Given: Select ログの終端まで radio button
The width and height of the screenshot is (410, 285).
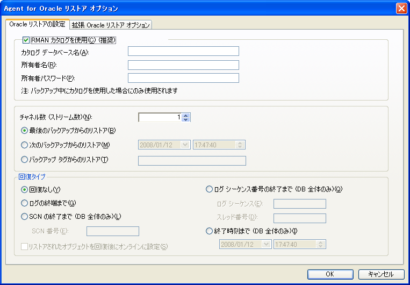Looking at the screenshot, I should (x=24, y=203).
